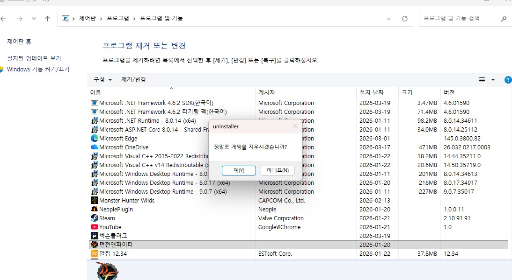This screenshot has width=512, height=280.
Task: Click 아니요(N) to cancel uninstall
Action: [x=278, y=170]
